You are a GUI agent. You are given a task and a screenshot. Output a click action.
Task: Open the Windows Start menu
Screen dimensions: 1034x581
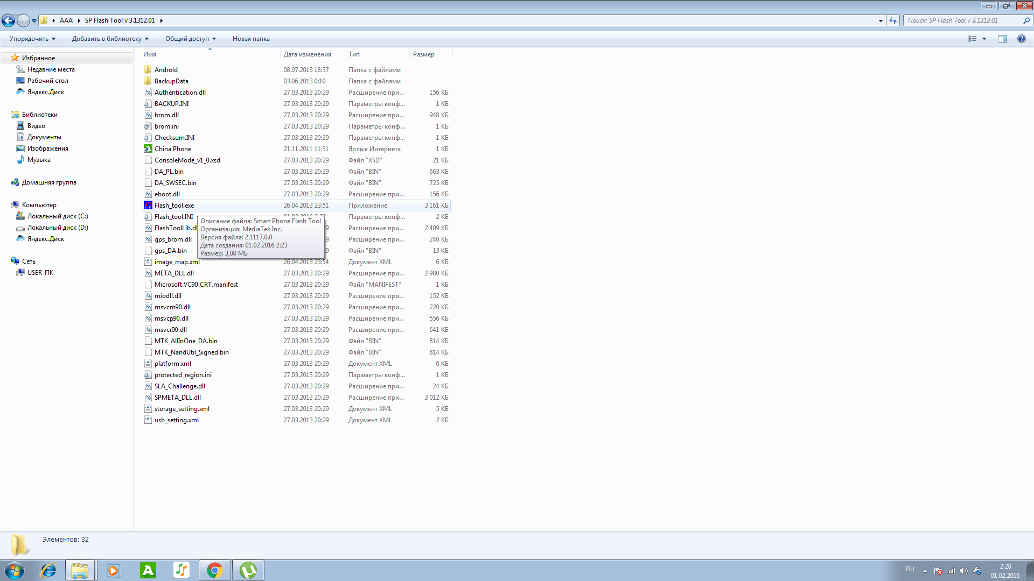[15, 570]
